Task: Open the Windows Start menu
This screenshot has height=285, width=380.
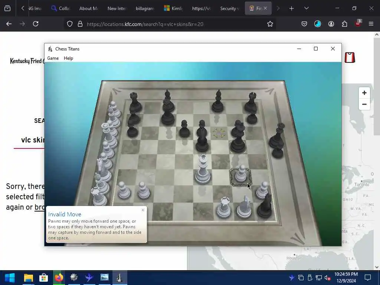Action: pos(10,278)
